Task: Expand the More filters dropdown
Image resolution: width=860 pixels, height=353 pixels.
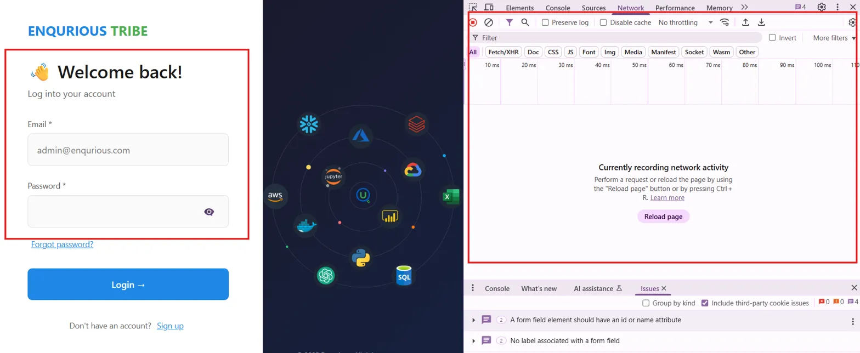Action: pyautogui.click(x=834, y=38)
